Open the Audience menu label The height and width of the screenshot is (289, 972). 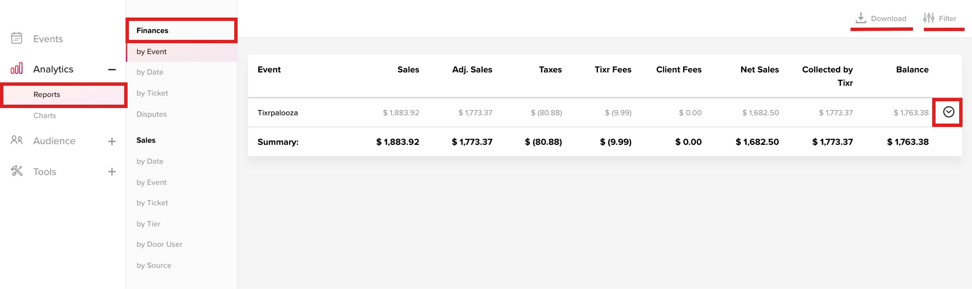54,141
